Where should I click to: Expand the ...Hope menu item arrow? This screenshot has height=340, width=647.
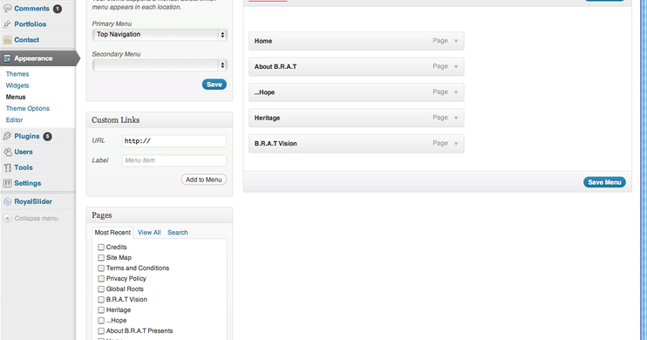(x=456, y=92)
